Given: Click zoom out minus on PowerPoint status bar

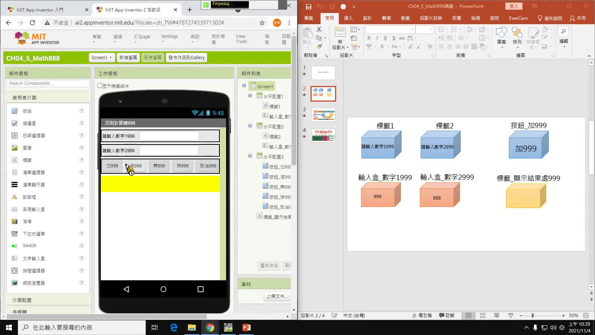Looking at the screenshot, I should tap(521, 315).
